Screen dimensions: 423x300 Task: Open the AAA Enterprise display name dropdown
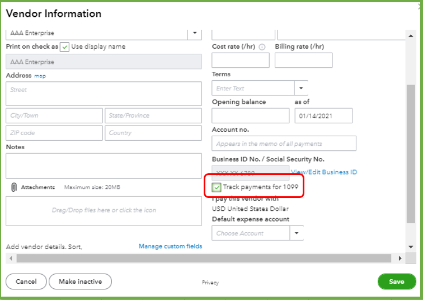click(194, 33)
